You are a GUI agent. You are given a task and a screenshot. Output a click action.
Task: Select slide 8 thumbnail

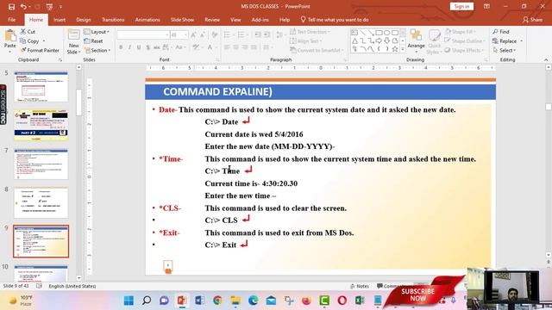coord(41,203)
